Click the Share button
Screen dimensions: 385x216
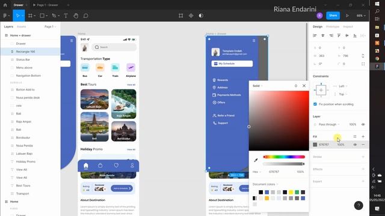tap(333, 16)
